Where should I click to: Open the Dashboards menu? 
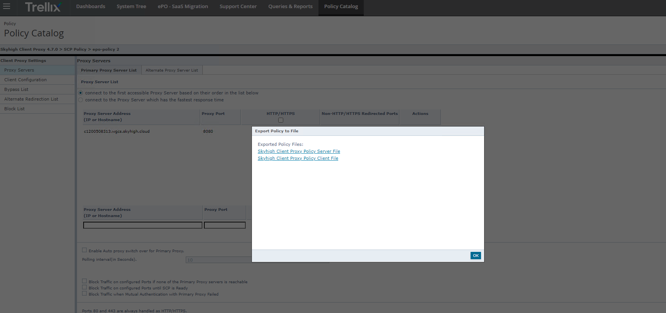point(91,7)
